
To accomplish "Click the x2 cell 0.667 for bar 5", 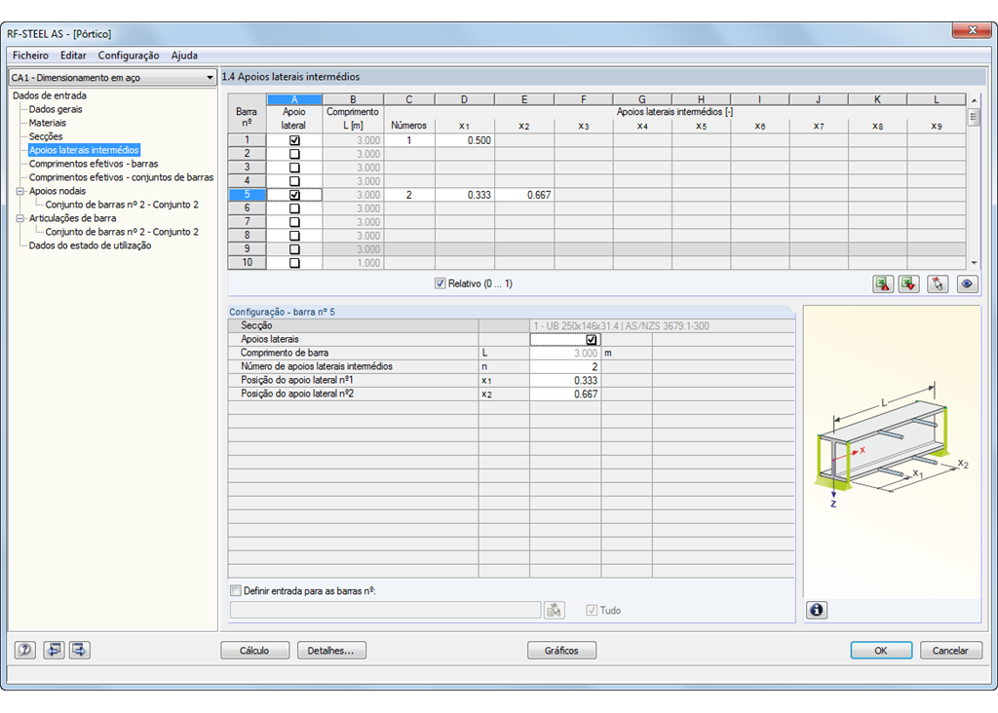I will coord(524,195).
